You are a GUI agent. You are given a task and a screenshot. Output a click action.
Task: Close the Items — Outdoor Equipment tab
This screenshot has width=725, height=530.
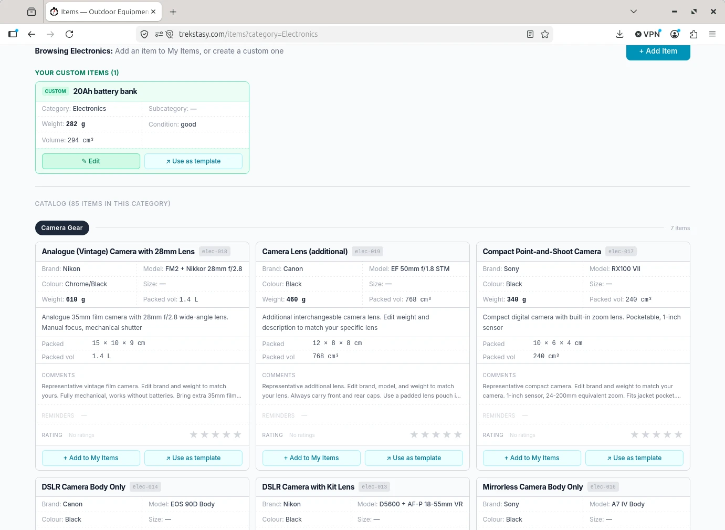[153, 12]
